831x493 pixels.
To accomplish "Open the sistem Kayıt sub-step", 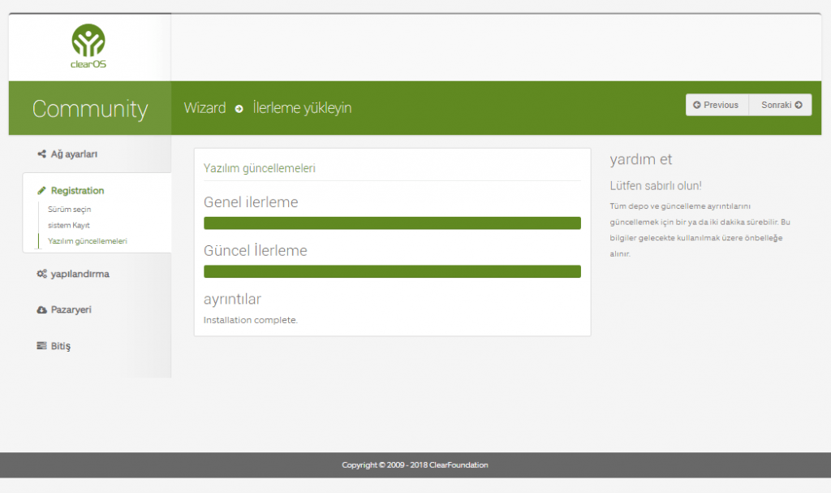I will pos(68,225).
